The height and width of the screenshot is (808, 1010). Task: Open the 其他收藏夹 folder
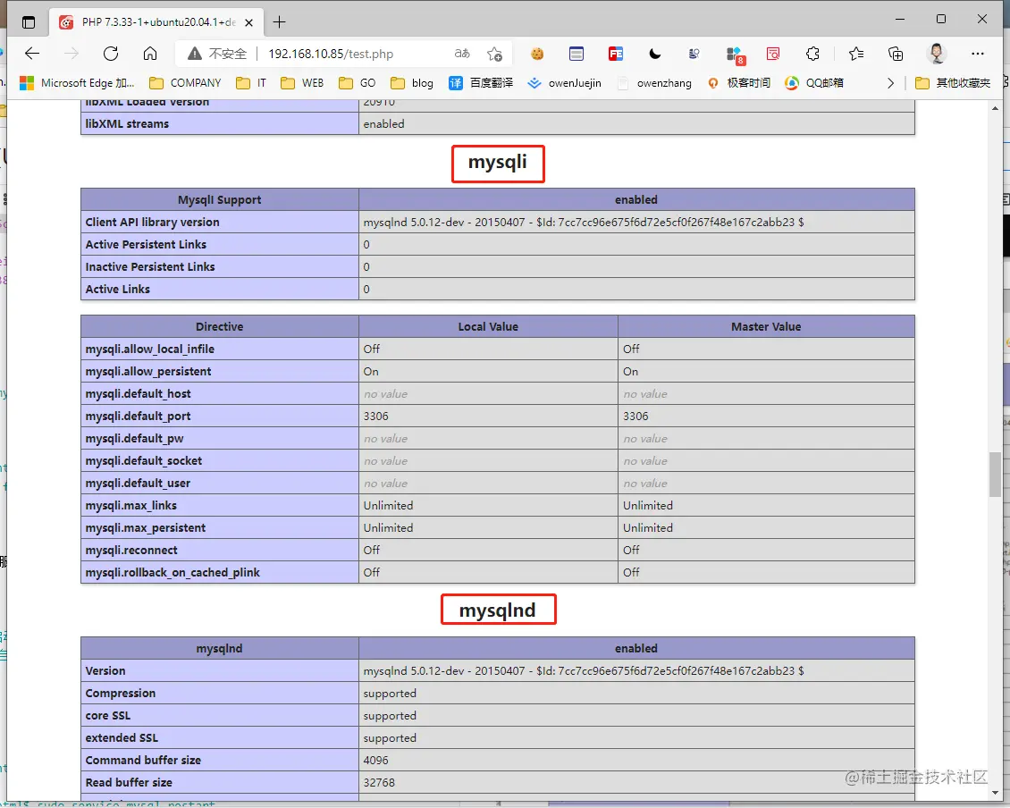953,83
